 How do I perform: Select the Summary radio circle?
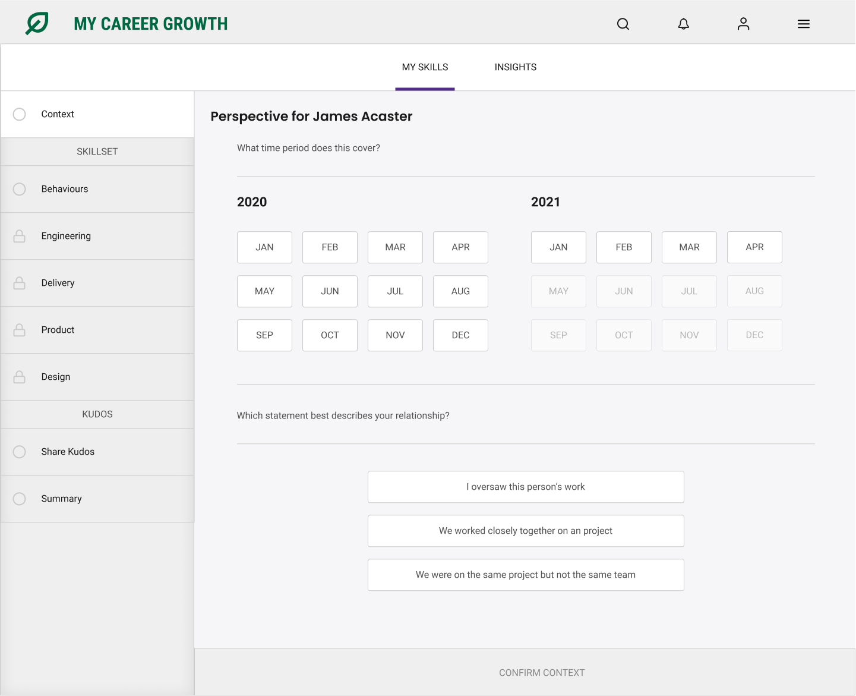click(20, 499)
